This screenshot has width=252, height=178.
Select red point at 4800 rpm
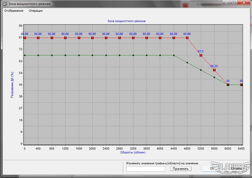point(187,38)
